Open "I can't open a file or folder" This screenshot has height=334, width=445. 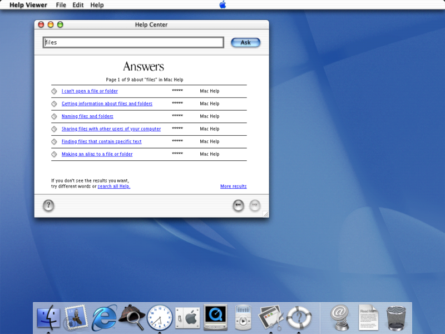(x=89, y=91)
